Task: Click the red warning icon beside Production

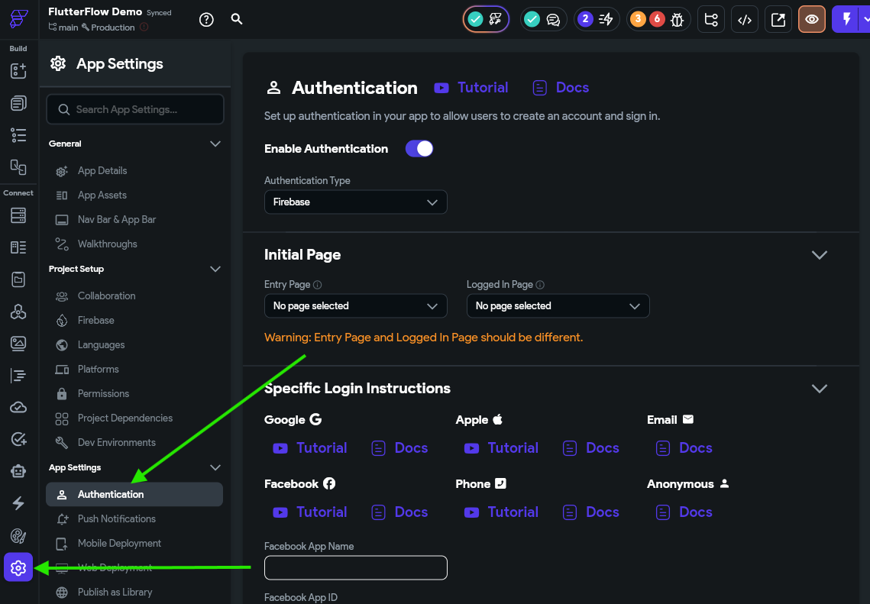Action: [x=144, y=27]
